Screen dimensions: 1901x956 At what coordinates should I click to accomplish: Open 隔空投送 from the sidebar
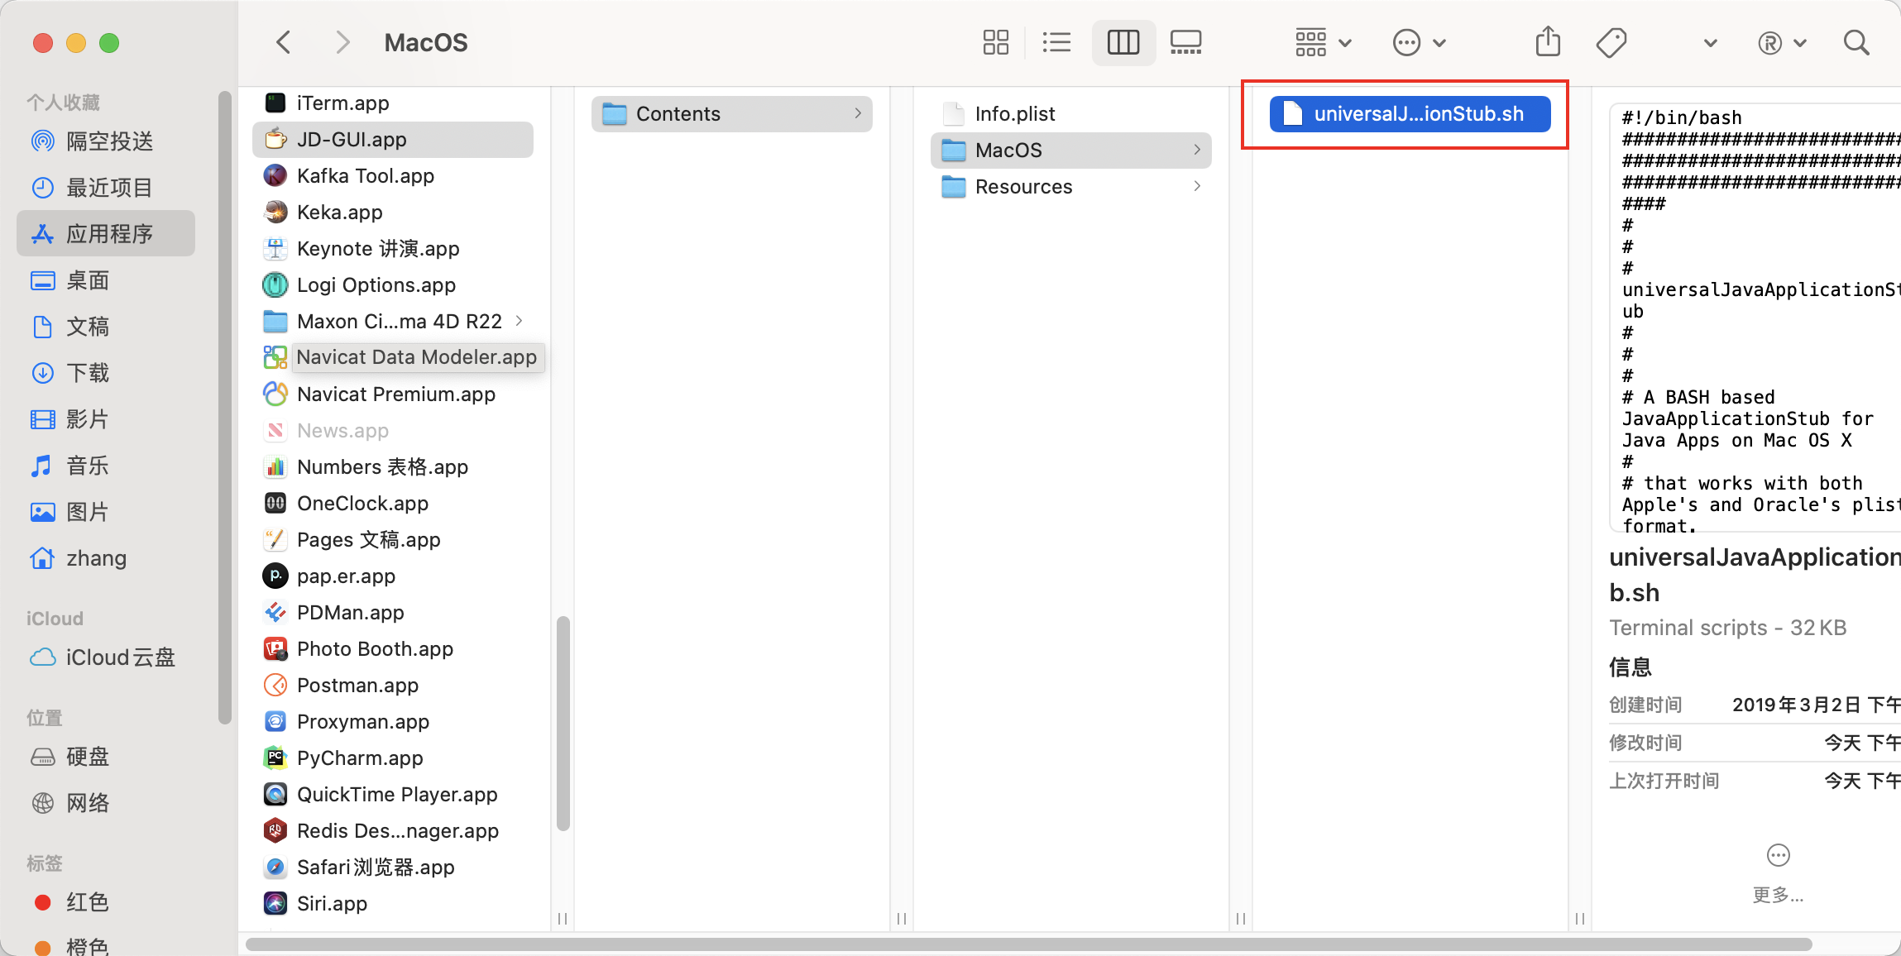pos(109,141)
